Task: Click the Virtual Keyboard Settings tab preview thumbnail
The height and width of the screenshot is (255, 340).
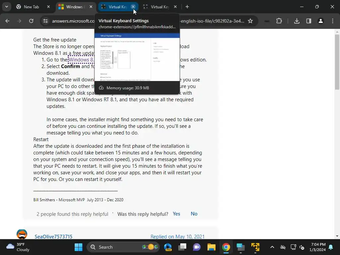Action: 137,57
